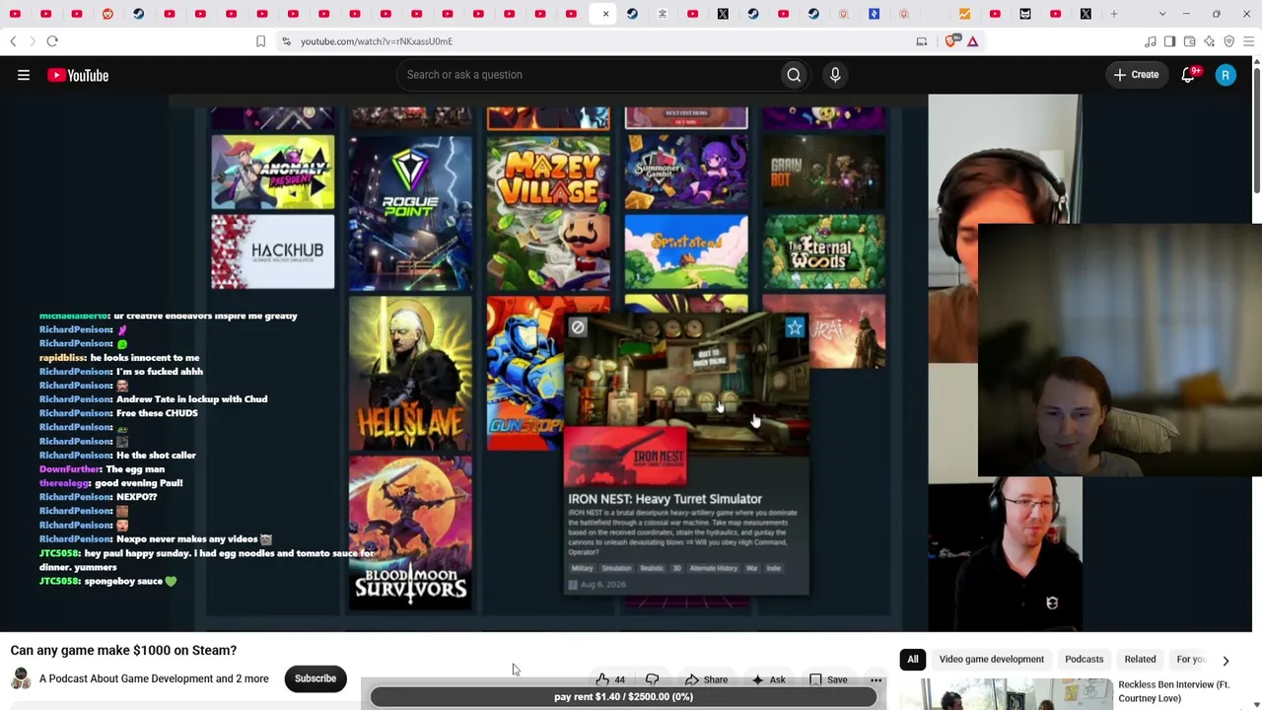Open the Brave Wallet
This screenshot has width=1262, height=710.
coord(1189,41)
